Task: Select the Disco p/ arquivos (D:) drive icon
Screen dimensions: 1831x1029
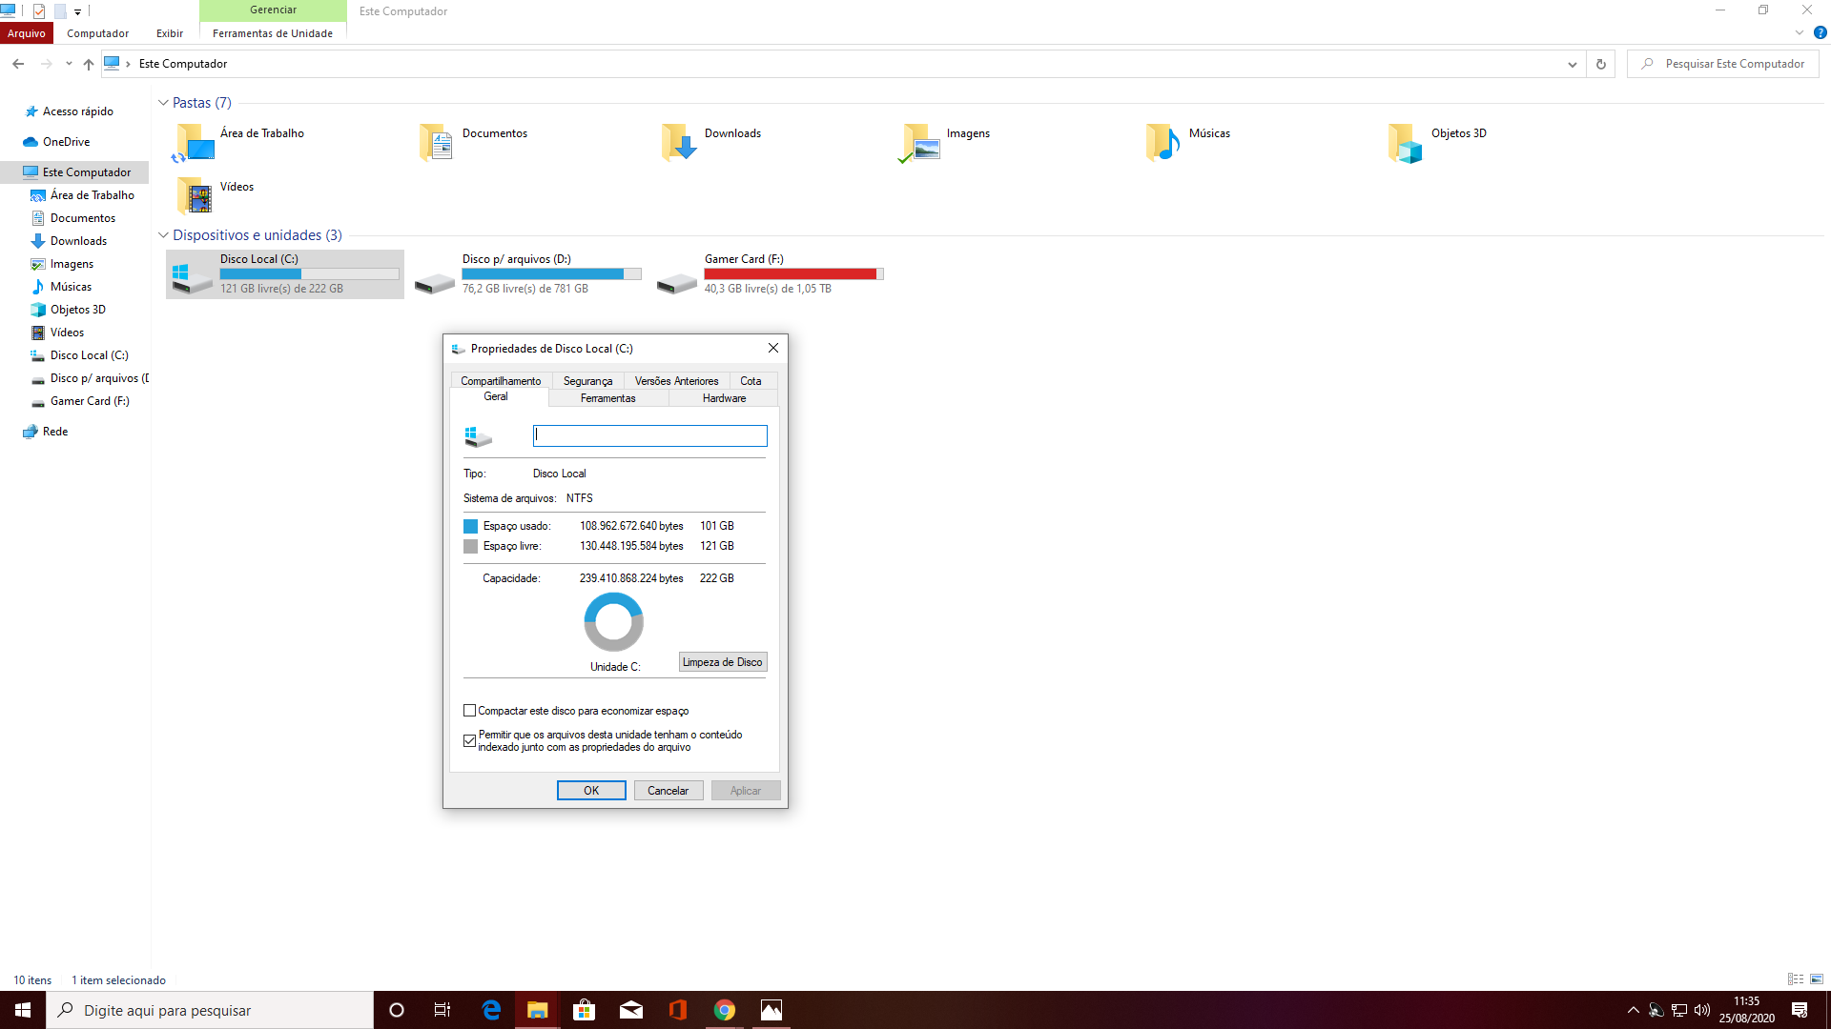Action: [x=435, y=283]
